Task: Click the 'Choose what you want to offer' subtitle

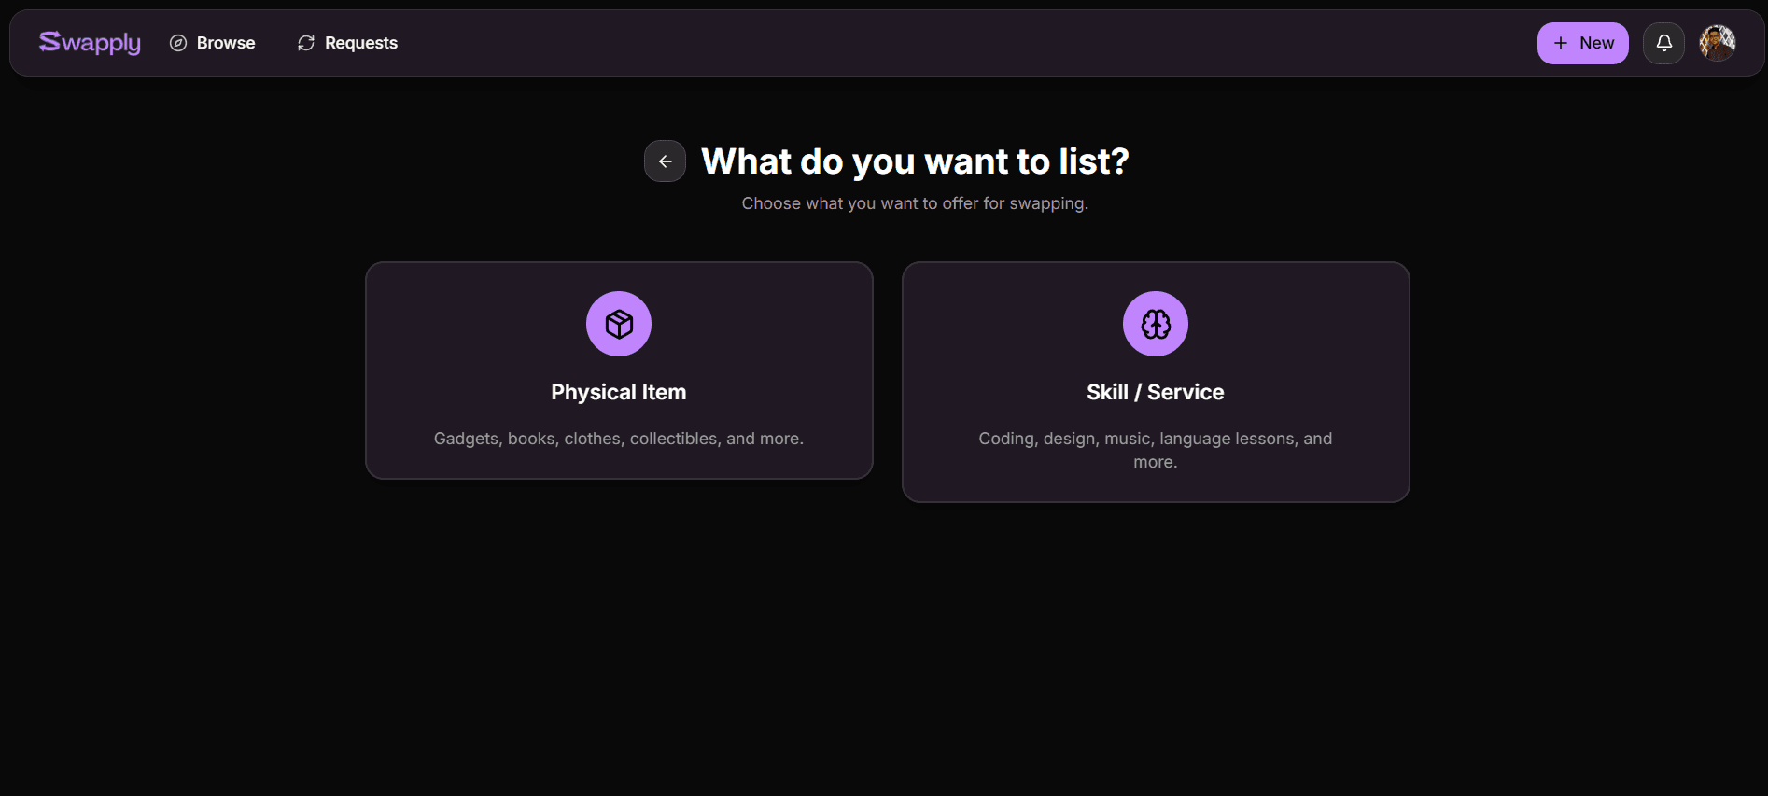Action: pyautogui.click(x=915, y=203)
